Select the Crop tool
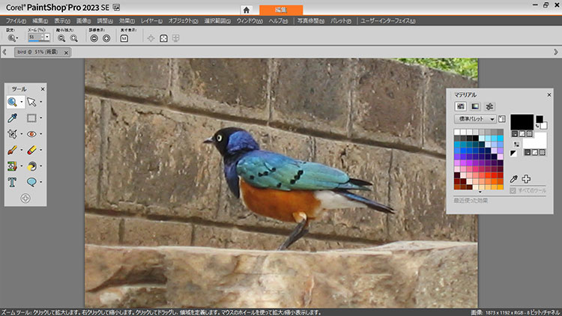 [x=13, y=134]
